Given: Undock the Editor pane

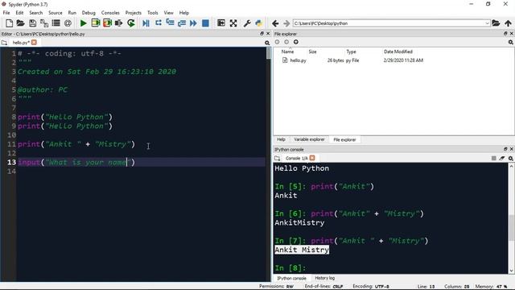Looking at the screenshot, I should 262,34.
